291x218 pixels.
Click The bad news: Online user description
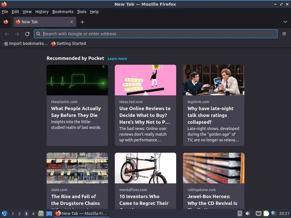(x=143, y=134)
